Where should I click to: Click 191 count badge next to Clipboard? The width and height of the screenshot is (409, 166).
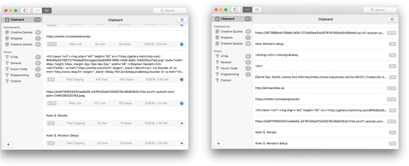pyautogui.click(x=248, y=19)
